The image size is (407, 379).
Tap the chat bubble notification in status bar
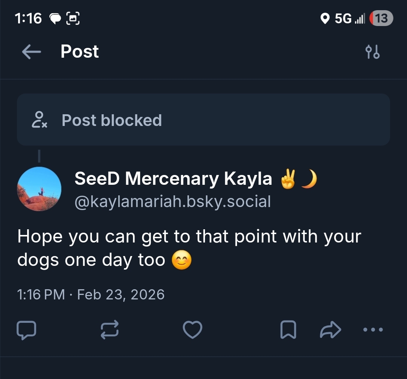tap(56, 18)
